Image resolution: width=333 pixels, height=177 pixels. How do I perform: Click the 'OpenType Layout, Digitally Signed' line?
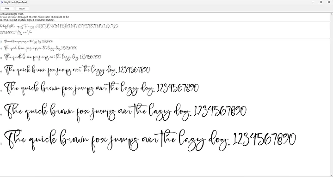[27, 20]
